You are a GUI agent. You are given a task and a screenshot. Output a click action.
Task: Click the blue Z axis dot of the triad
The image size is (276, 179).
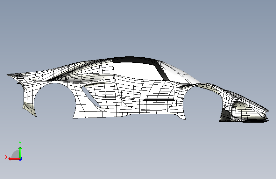(21, 159)
